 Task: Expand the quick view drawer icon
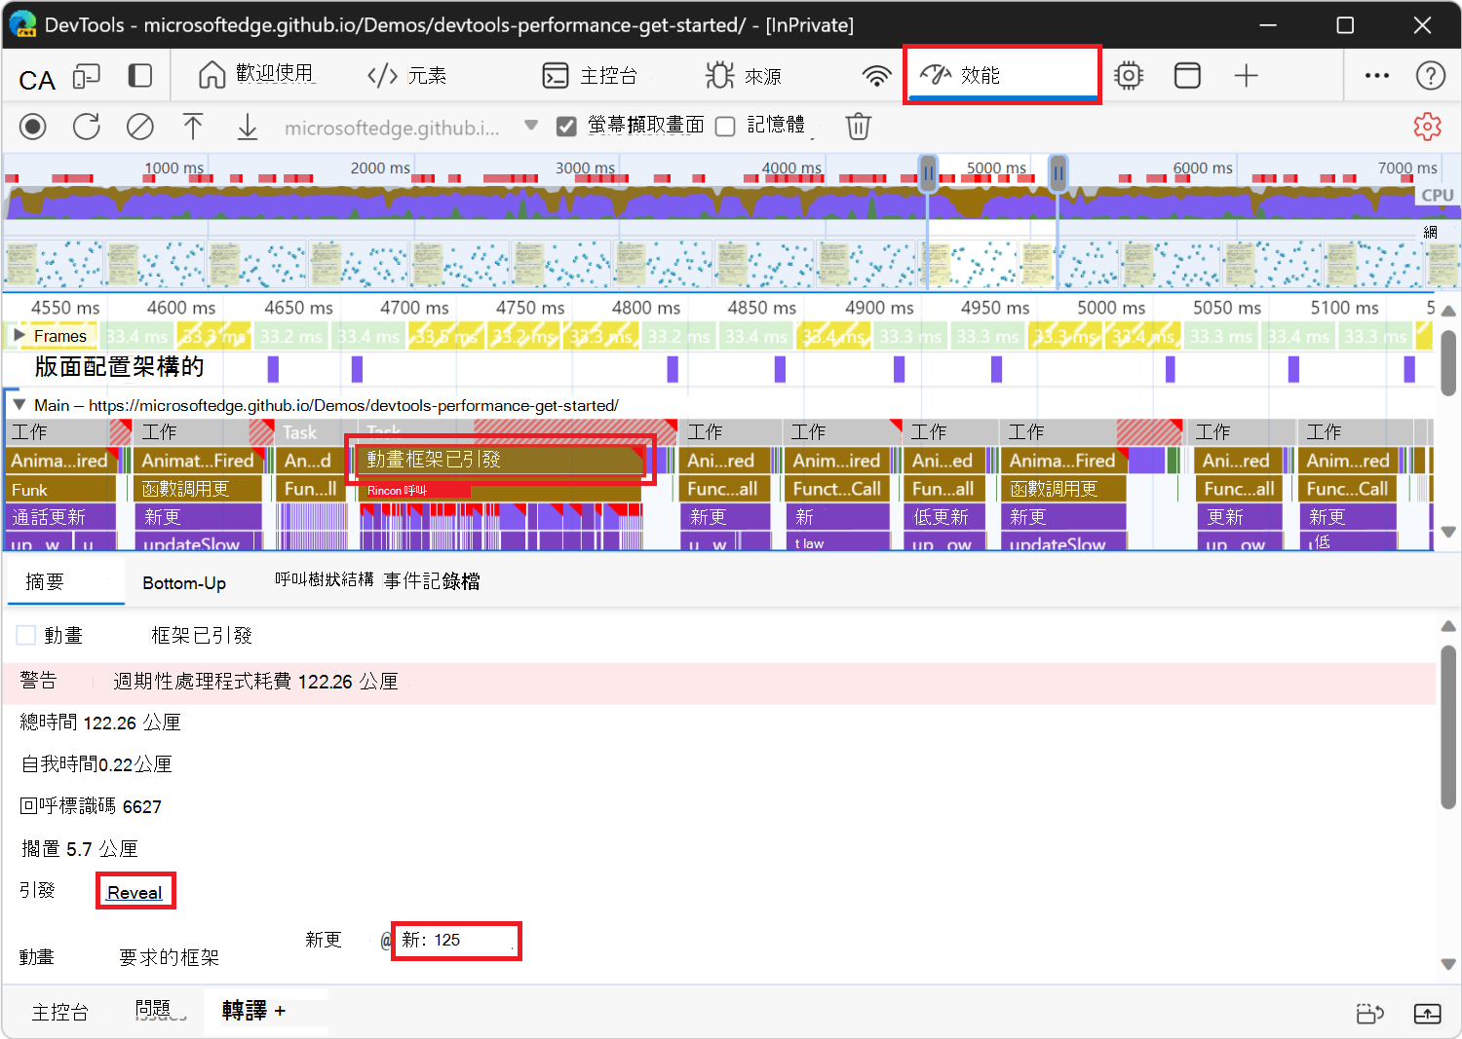pos(1428,1014)
